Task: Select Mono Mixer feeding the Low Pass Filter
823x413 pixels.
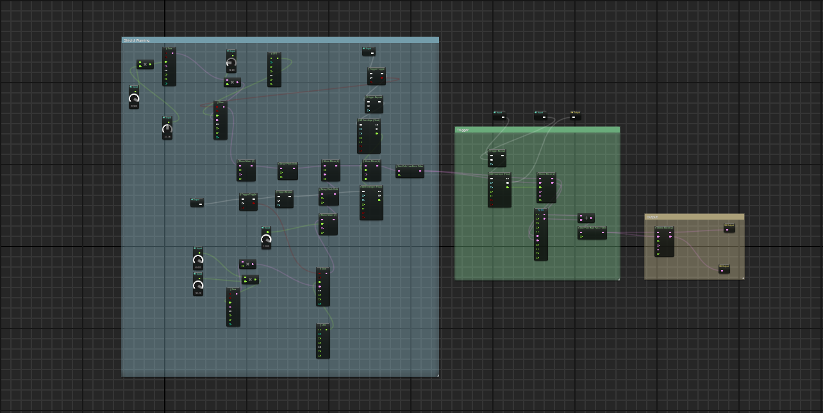Action: (x=372, y=170)
